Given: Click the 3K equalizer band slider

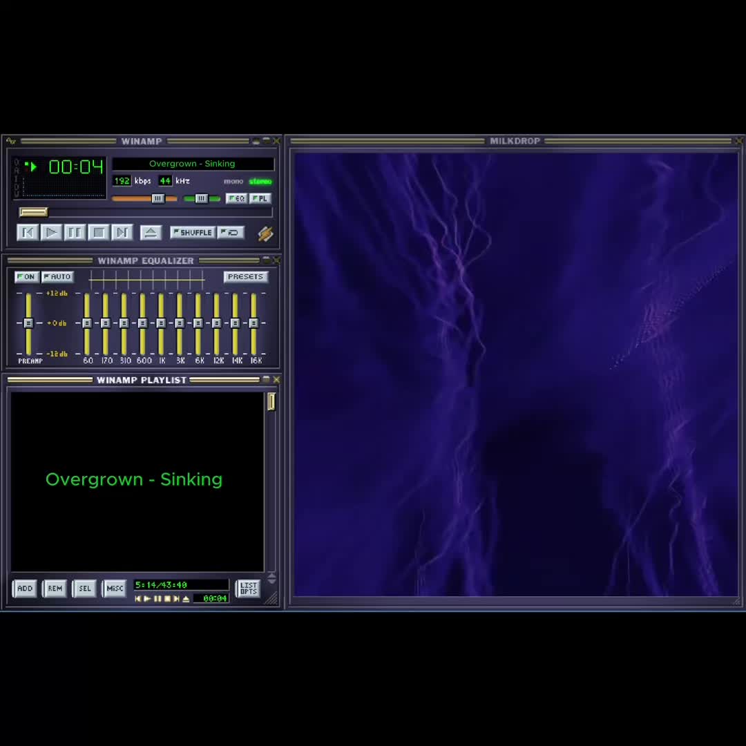Looking at the screenshot, I should click(x=180, y=323).
